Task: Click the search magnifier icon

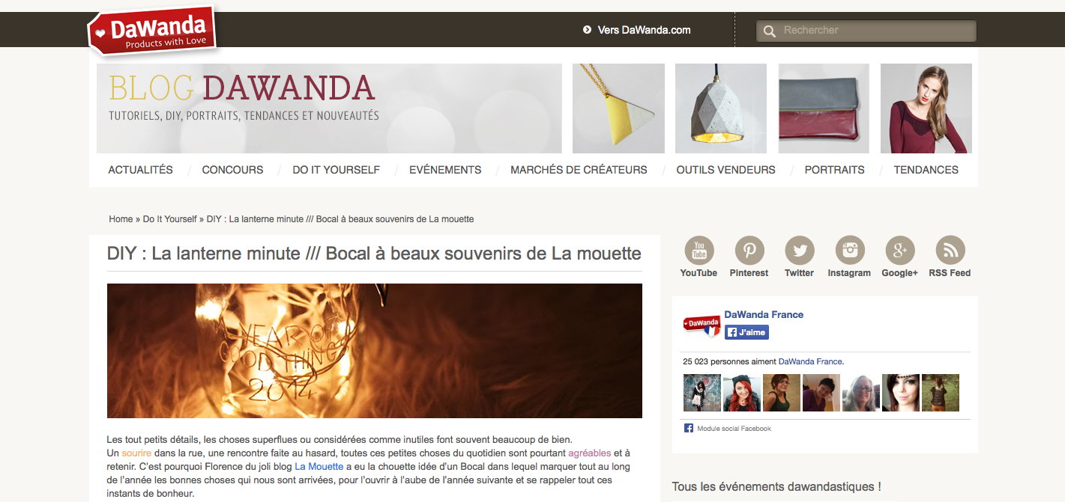Action: (x=769, y=31)
